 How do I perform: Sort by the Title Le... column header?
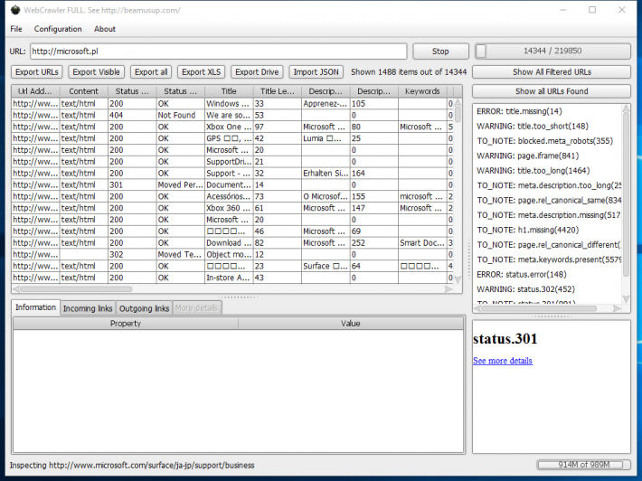[278, 91]
